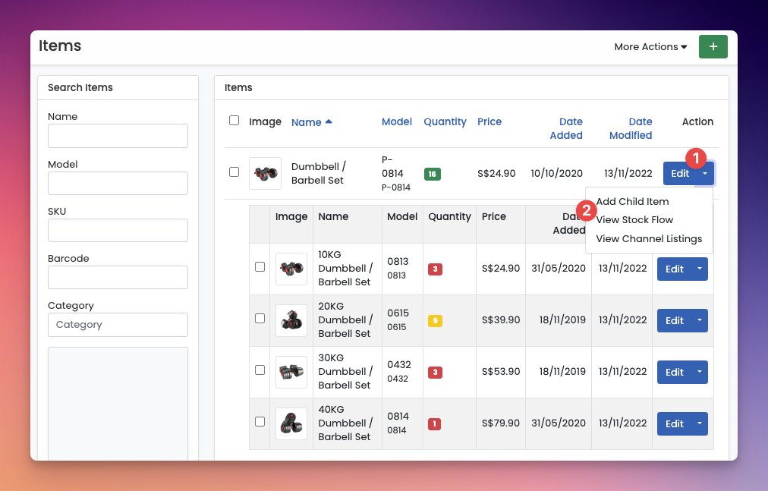The width and height of the screenshot is (768, 491).
Task: Click the Barcode search input field
Action: coord(118,278)
